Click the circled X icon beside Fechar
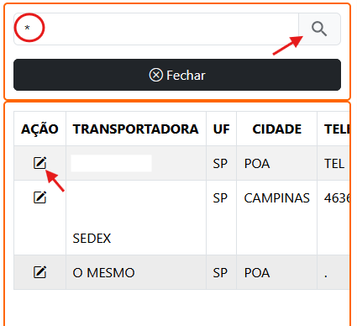This screenshot has width=357, height=326. point(155,75)
